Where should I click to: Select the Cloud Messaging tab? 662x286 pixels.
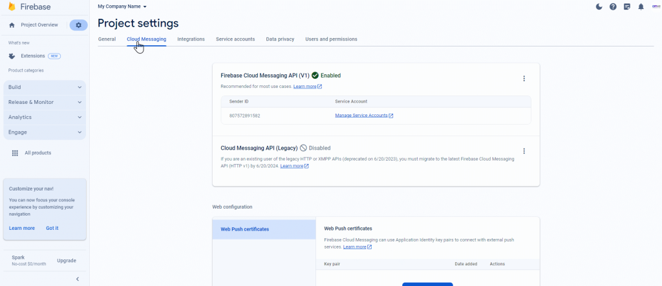[x=147, y=39]
